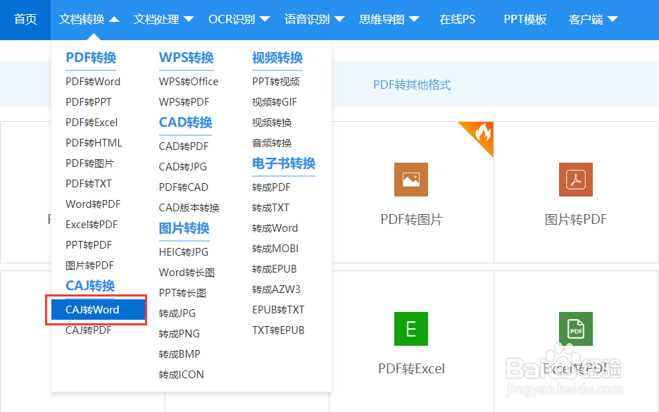The image size is (659, 412).
Task: Select CAD版本转换 menu entry
Action: 189,208
